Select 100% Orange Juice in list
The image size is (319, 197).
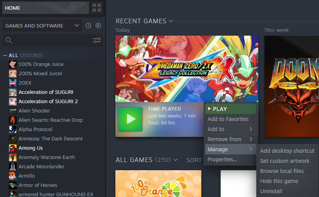tap(41, 64)
